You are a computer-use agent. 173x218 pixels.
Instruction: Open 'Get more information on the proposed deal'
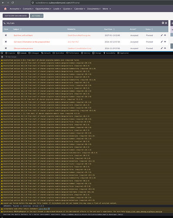click(x=32, y=42)
